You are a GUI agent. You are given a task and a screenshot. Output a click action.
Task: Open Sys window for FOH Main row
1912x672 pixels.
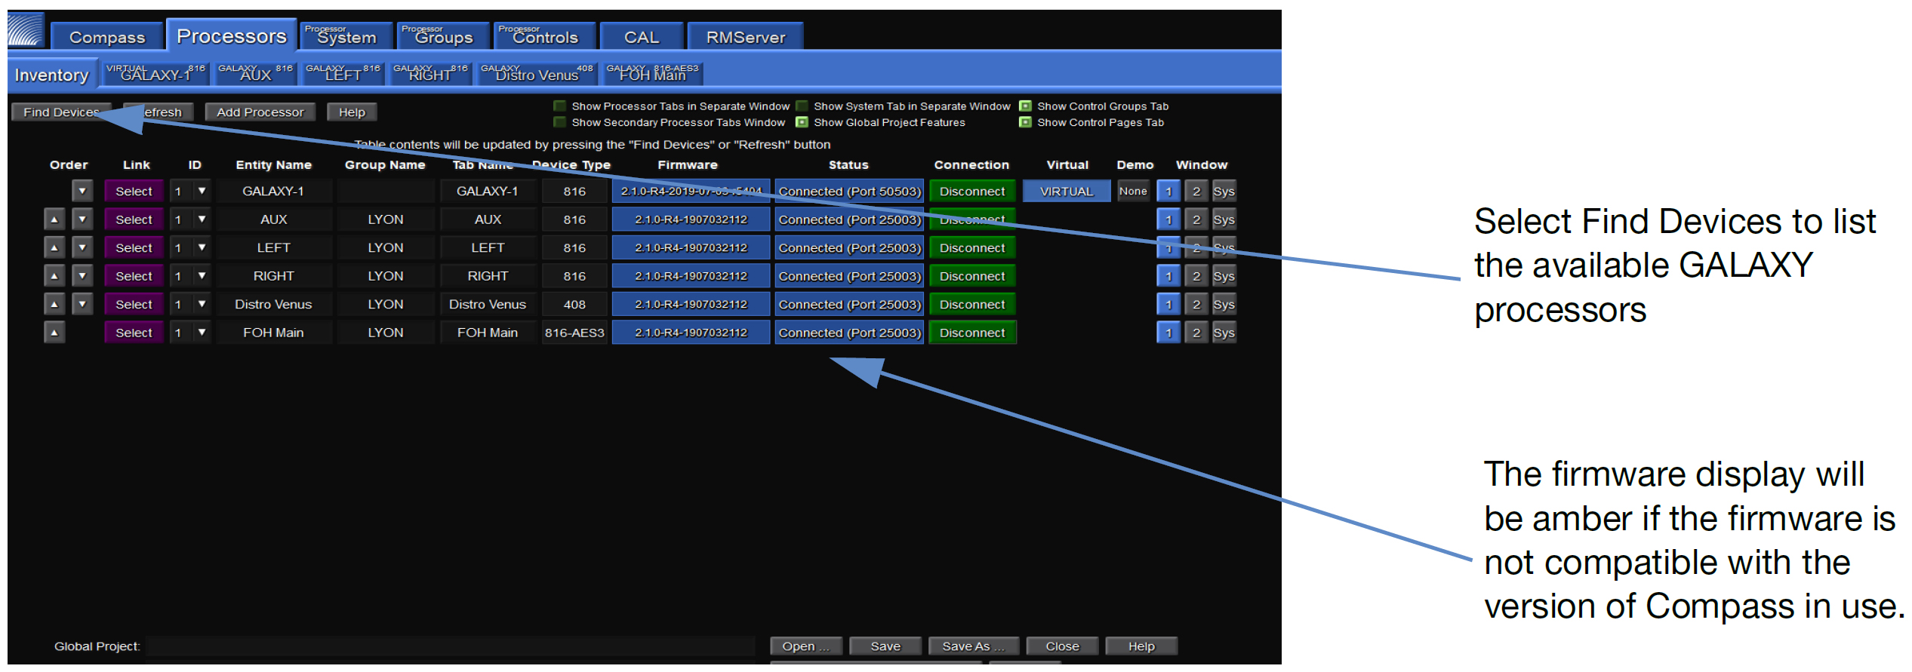tap(1224, 333)
